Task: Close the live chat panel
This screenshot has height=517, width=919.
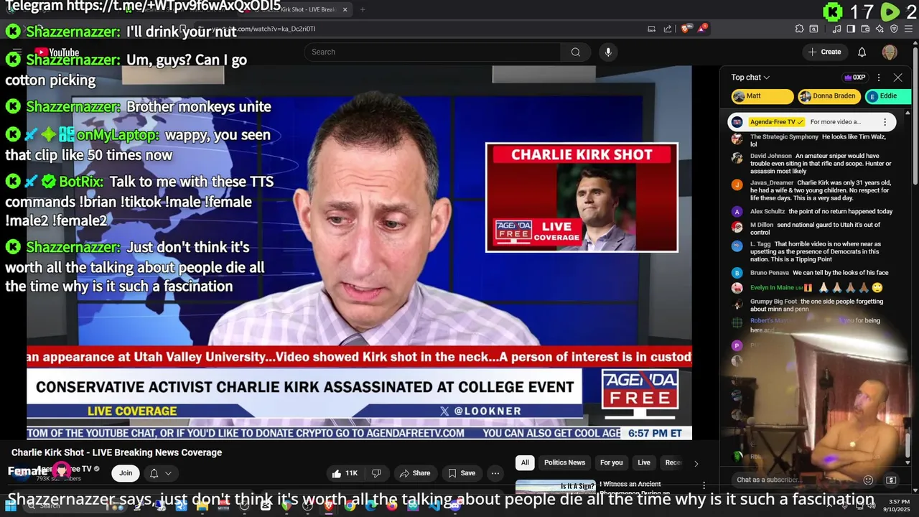Action: (897, 77)
